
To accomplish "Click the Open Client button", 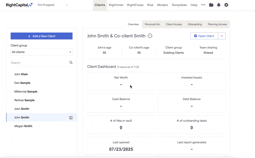I will (x=204, y=36).
